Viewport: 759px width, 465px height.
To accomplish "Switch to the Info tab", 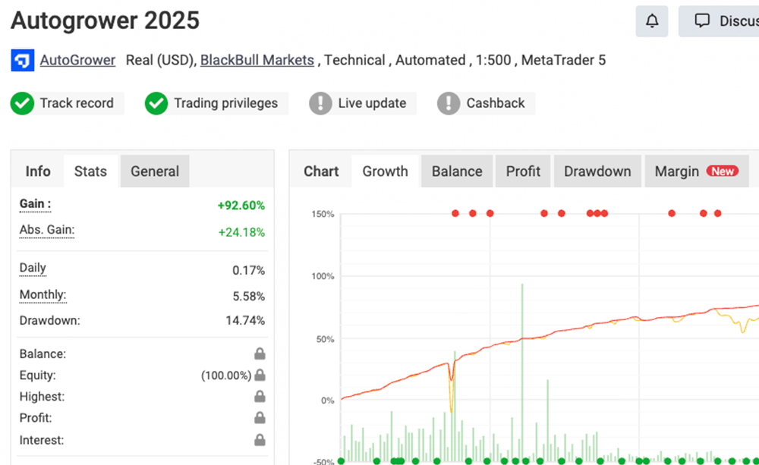I will click(x=38, y=171).
